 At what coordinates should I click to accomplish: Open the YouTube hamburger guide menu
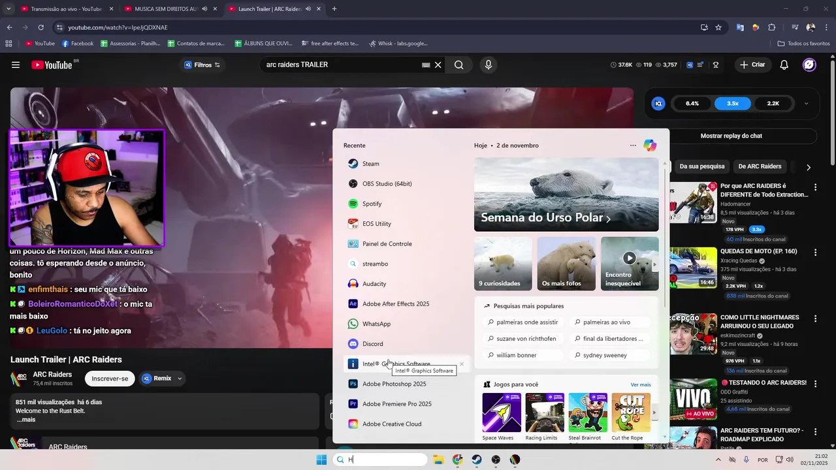click(x=16, y=65)
